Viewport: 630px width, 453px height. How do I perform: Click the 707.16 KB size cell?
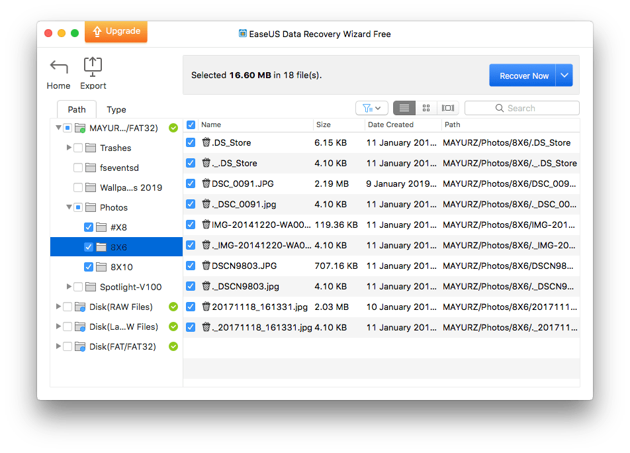[x=336, y=266]
